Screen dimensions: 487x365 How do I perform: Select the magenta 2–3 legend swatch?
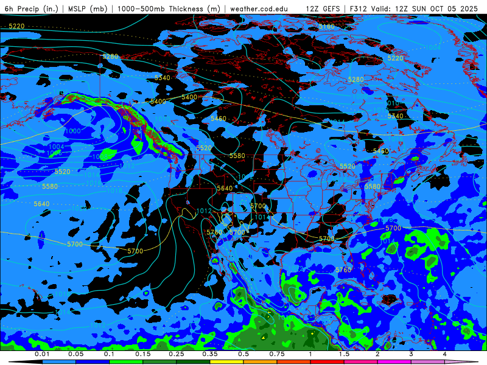[394, 362]
